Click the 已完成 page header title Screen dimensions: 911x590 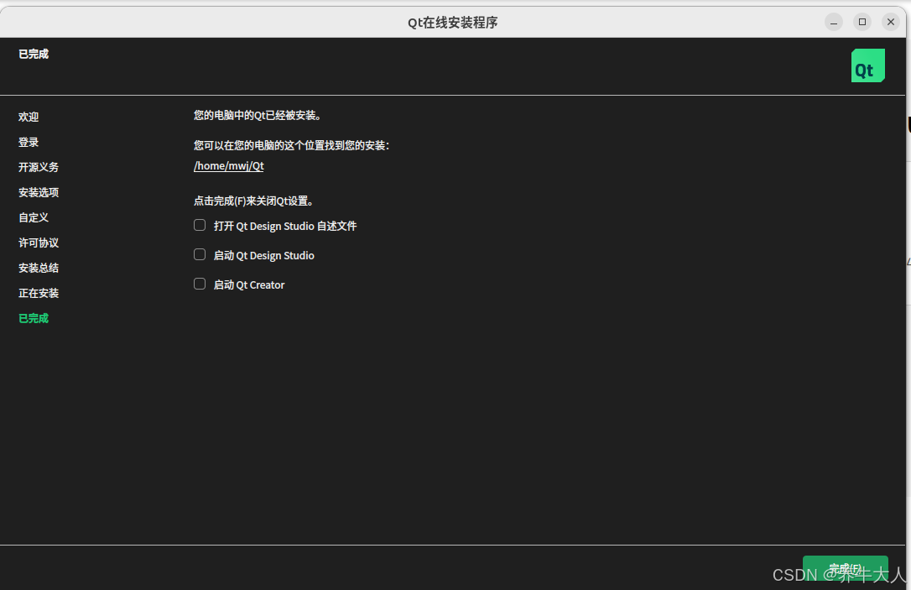(34, 54)
